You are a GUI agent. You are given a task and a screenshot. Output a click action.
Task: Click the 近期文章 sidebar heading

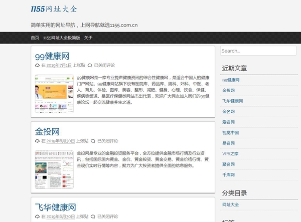[234, 68]
